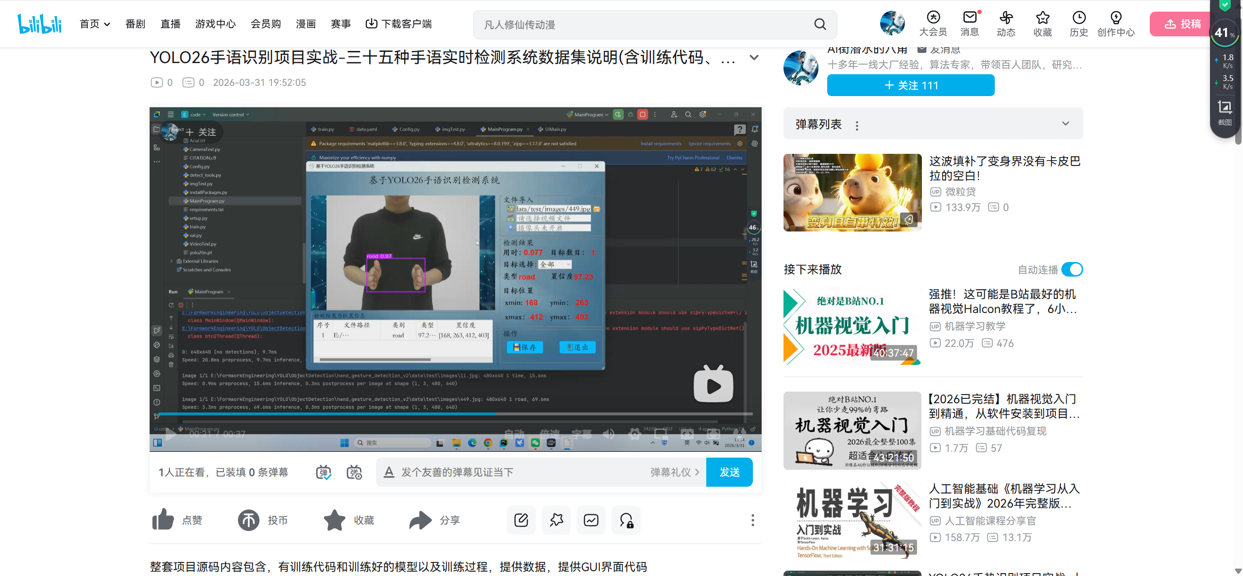The image size is (1243, 576).
Task: Open the 游戏中心 nav item
Action: 215,24
